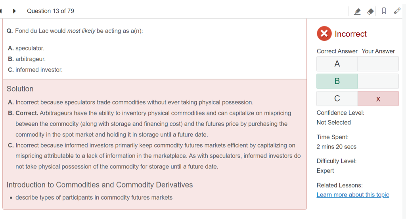This screenshot has width=406, height=219.
Task: Click the empty Your Answer cell for A
Action: [378, 64]
